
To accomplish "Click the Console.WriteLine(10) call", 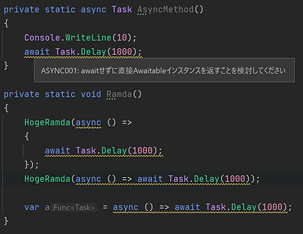I will tap(80, 38).
